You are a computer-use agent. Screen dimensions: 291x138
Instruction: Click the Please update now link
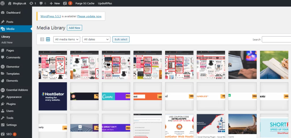point(89,16)
